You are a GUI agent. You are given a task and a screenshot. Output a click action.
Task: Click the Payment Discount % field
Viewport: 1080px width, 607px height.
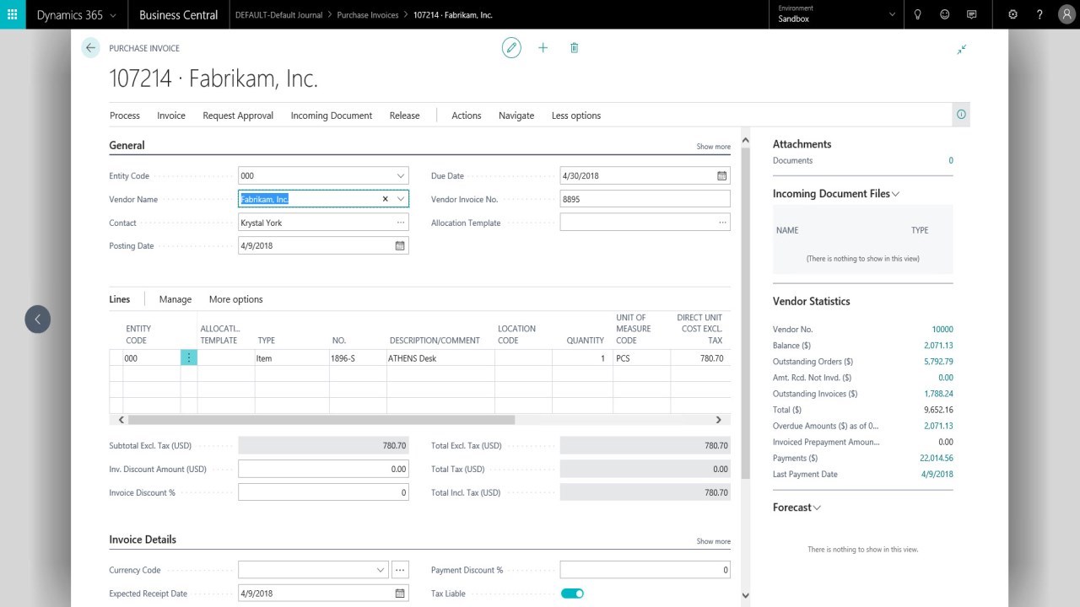point(645,570)
